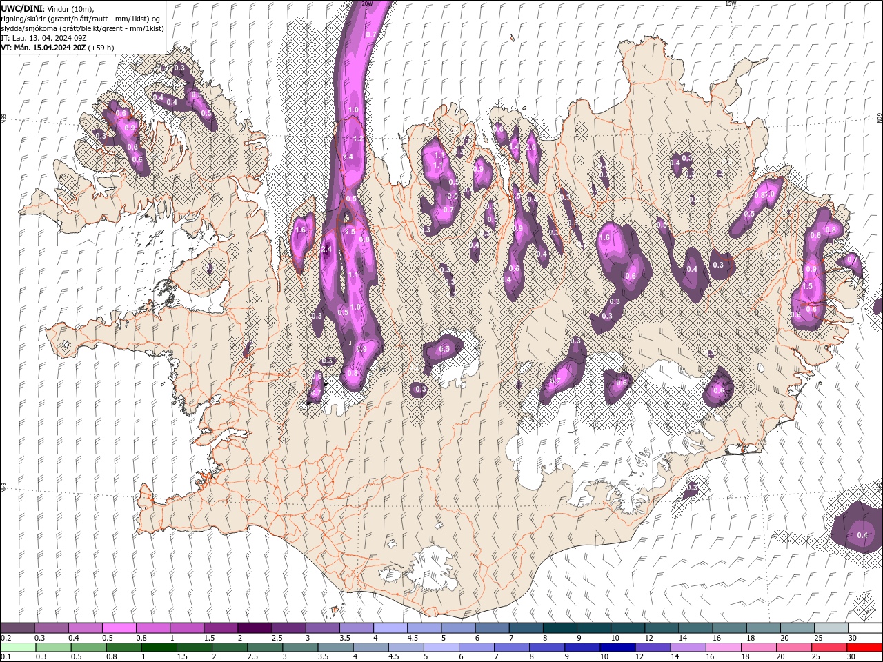
Task: Click the first upper-row legend swatch, 0.2 to 0.3
Action: pos(17,628)
